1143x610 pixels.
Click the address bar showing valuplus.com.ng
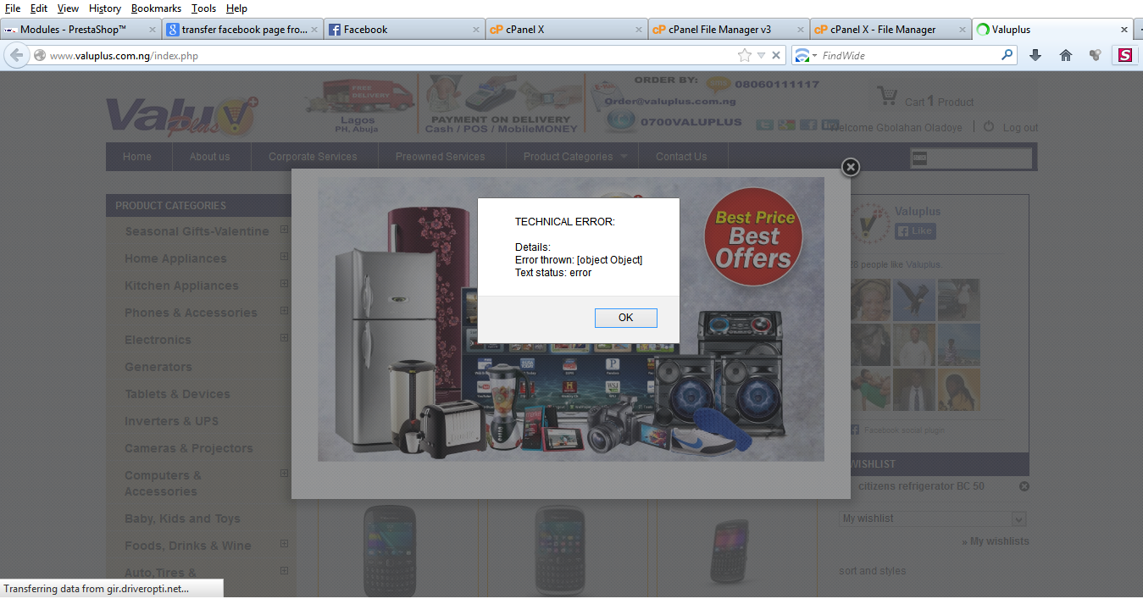point(390,55)
